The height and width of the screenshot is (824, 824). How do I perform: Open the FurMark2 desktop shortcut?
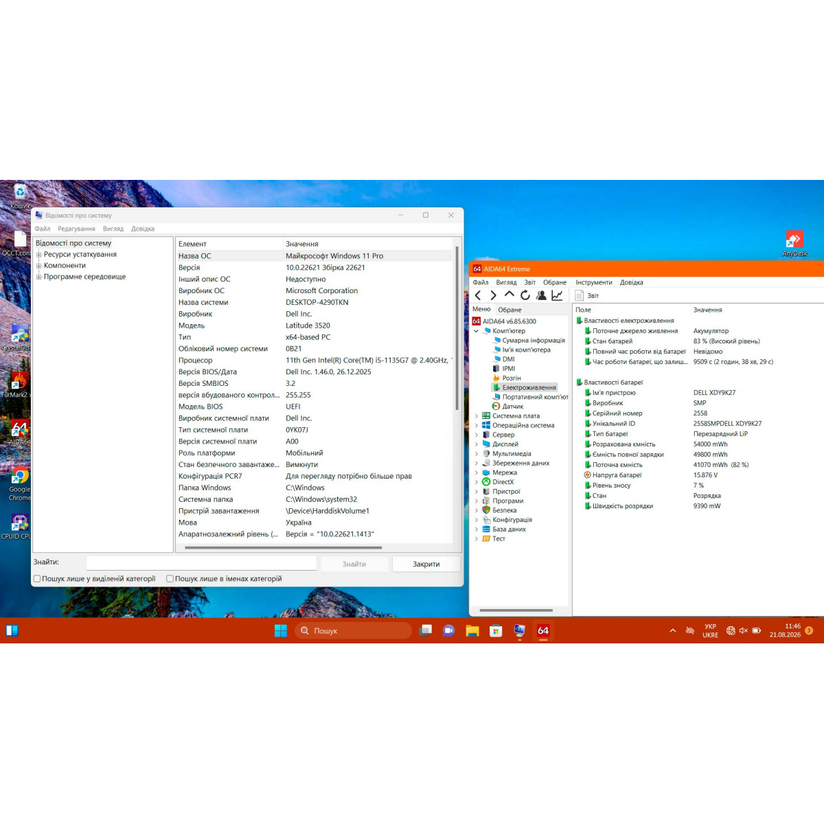[x=16, y=385]
